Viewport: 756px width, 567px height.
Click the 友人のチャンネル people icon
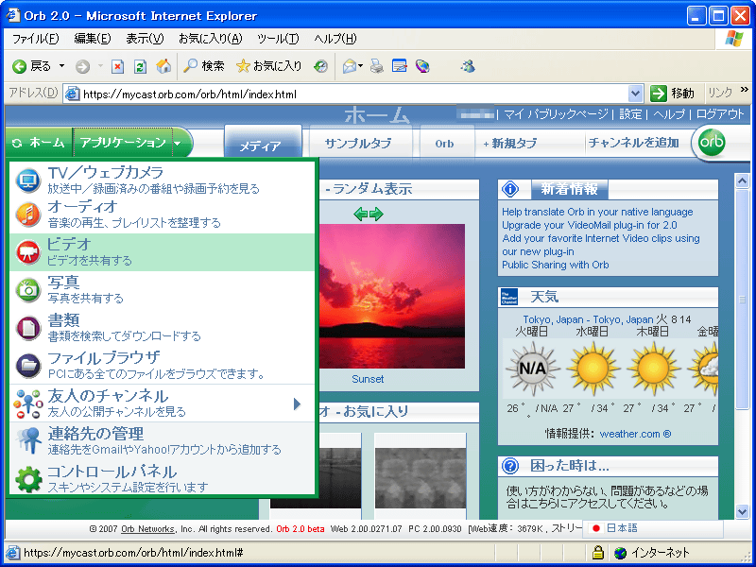28,404
